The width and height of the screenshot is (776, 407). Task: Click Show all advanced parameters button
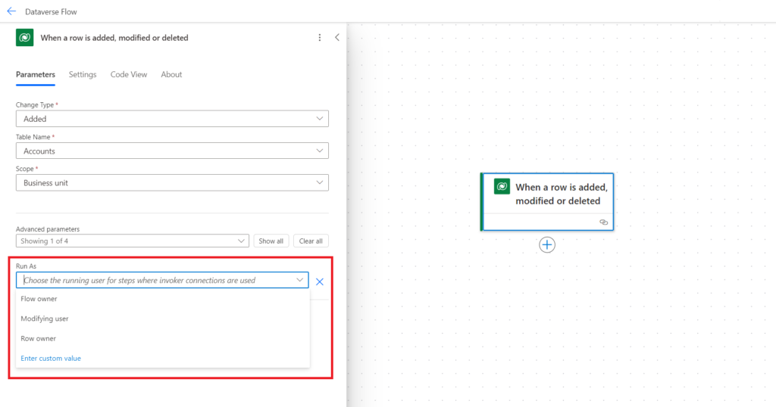point(271,241)
